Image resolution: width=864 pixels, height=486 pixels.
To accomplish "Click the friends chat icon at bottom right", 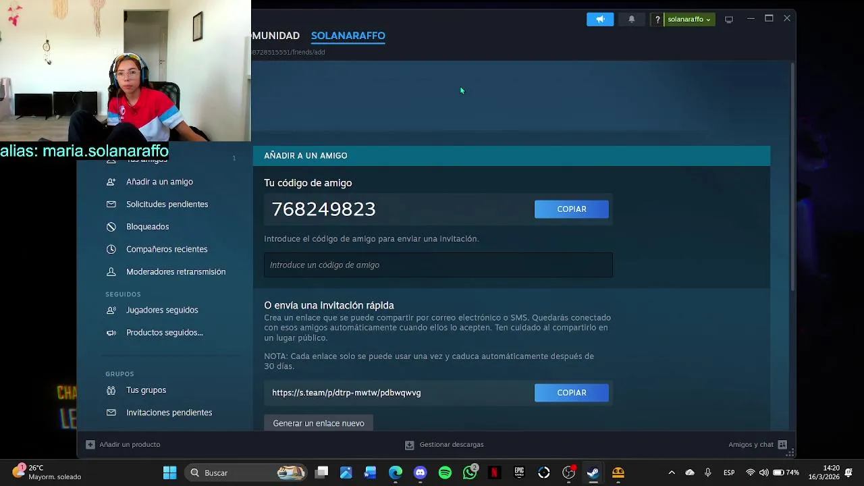I will (x=782, y=445).
